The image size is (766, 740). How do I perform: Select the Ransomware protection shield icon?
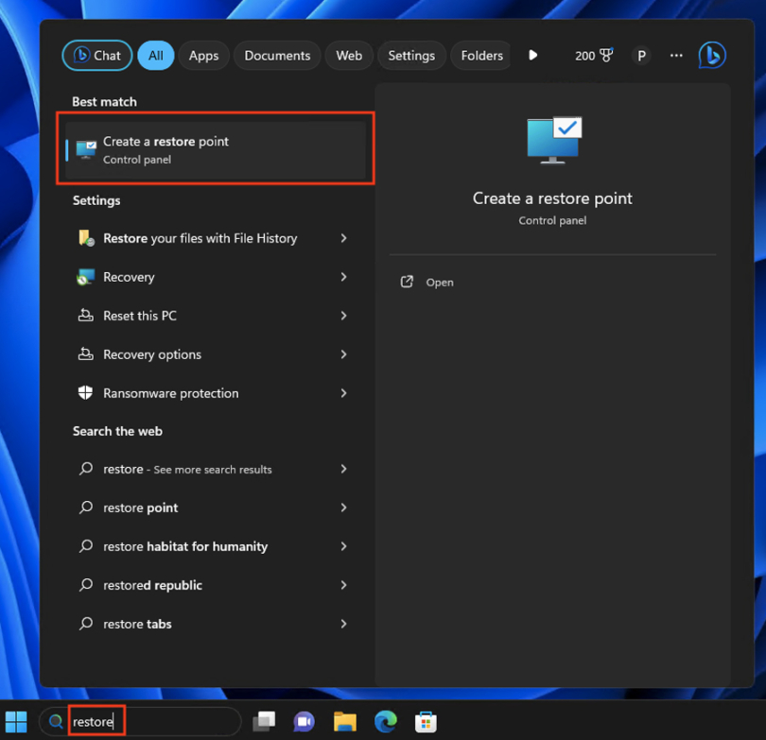point(86,393)
